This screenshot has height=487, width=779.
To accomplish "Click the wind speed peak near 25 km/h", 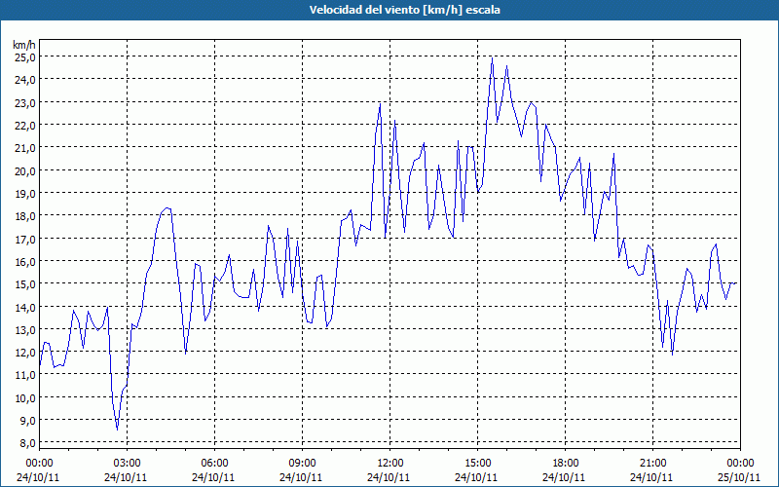I will (x=492, y=58).
